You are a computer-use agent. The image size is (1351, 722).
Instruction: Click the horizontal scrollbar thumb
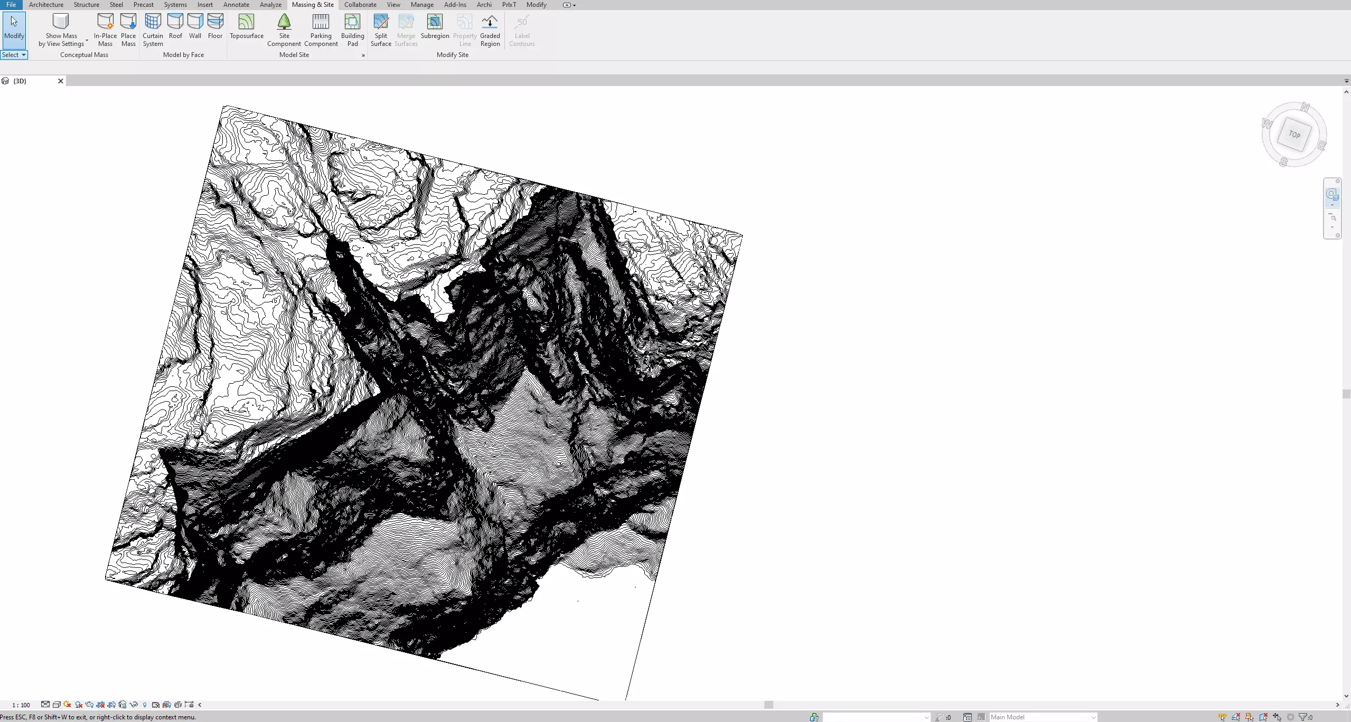tap(768, 705)
